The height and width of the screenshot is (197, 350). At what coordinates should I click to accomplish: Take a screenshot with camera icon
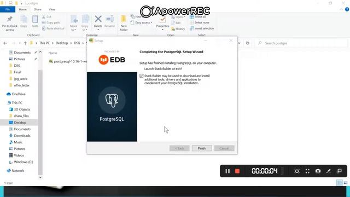(x=318, y=171)
